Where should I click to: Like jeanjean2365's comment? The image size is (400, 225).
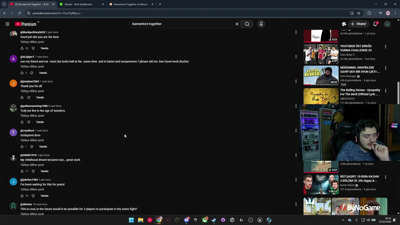coord(22,97)
